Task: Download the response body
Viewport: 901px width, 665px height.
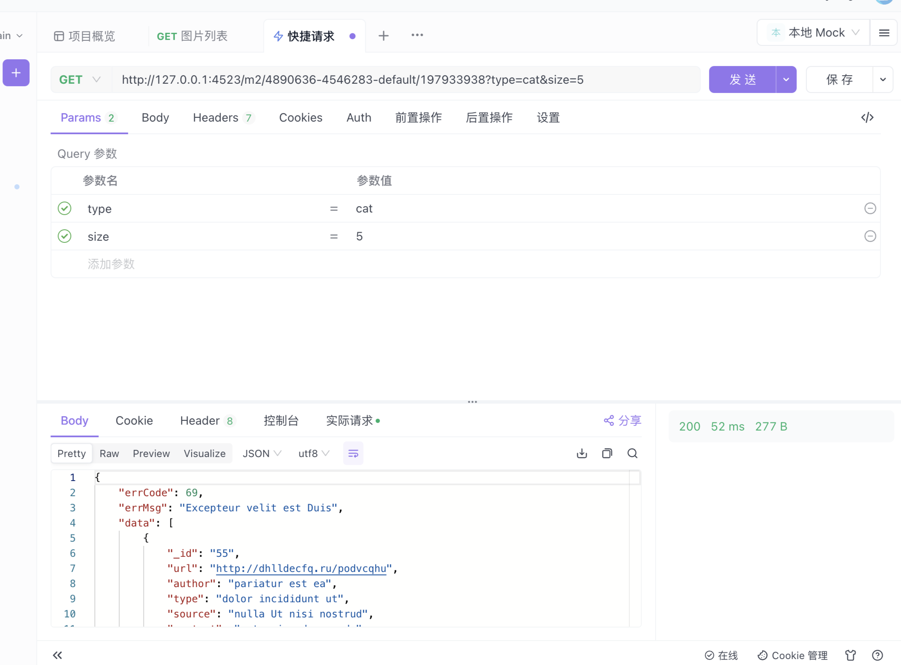Action: [582, 453]
